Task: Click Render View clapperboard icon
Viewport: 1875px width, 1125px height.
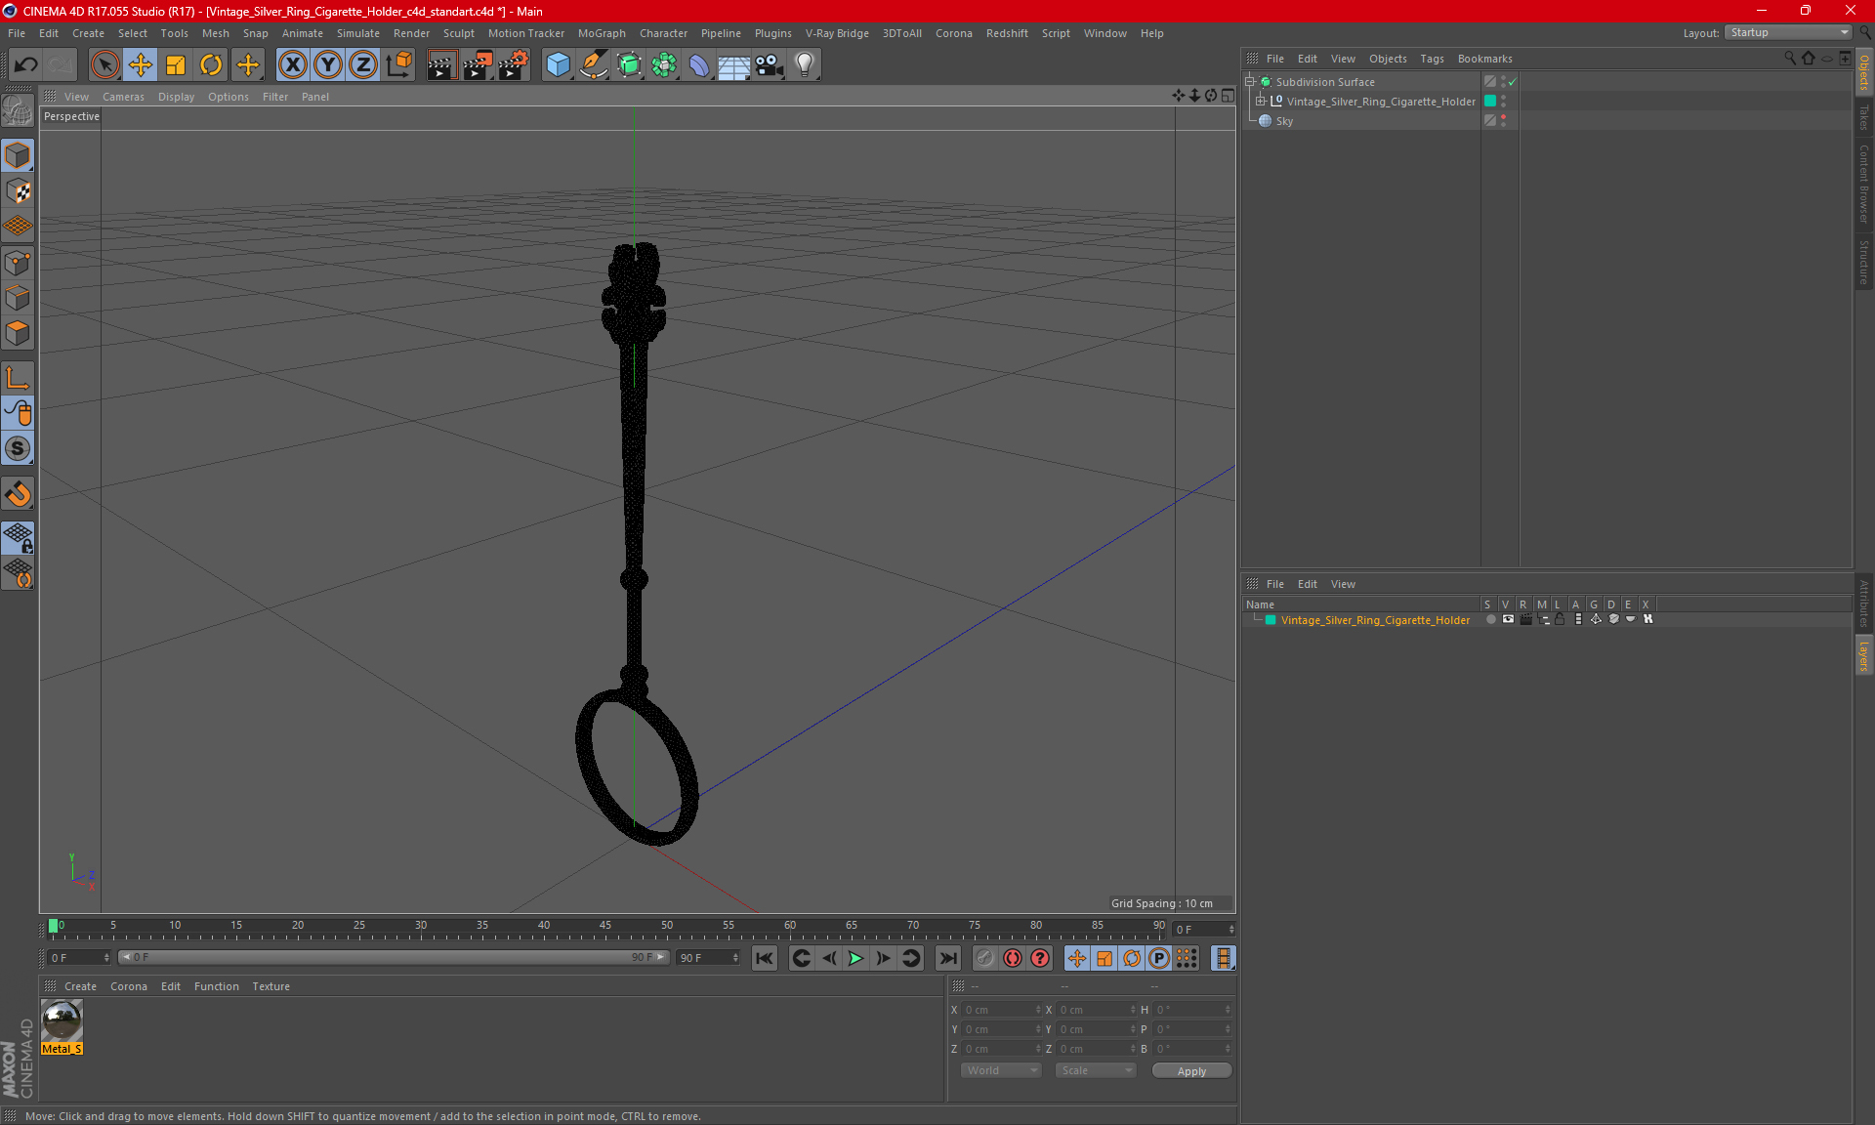Action: pos(441,64)
